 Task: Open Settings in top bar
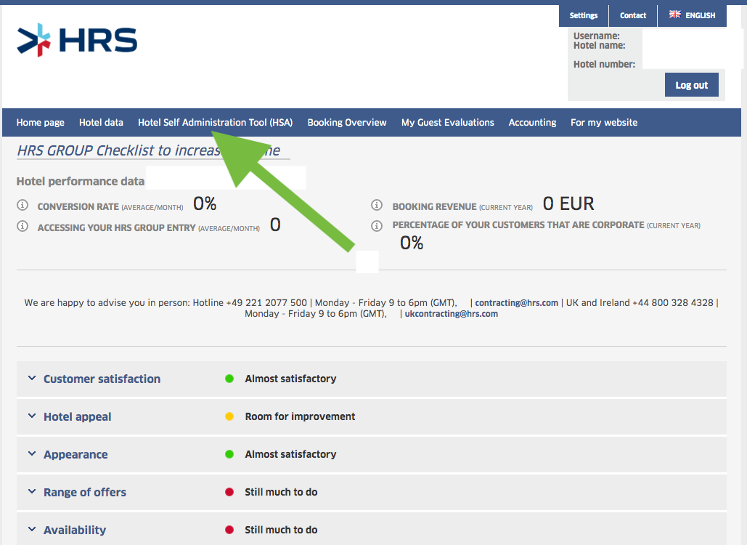(584, 16)
